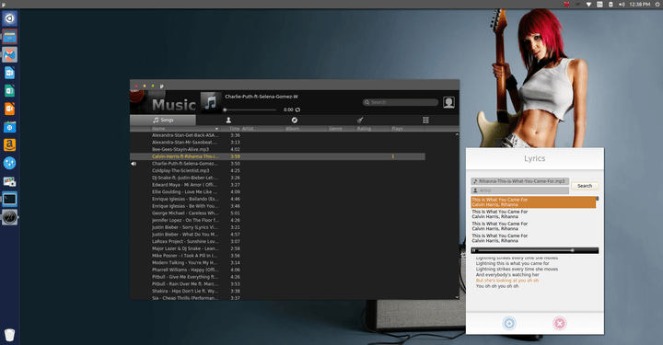Image resolution: width=663 pixels, height=345 pixels.
Task: Open the volume indicator in the top panel
Action: tap(622, 5)
